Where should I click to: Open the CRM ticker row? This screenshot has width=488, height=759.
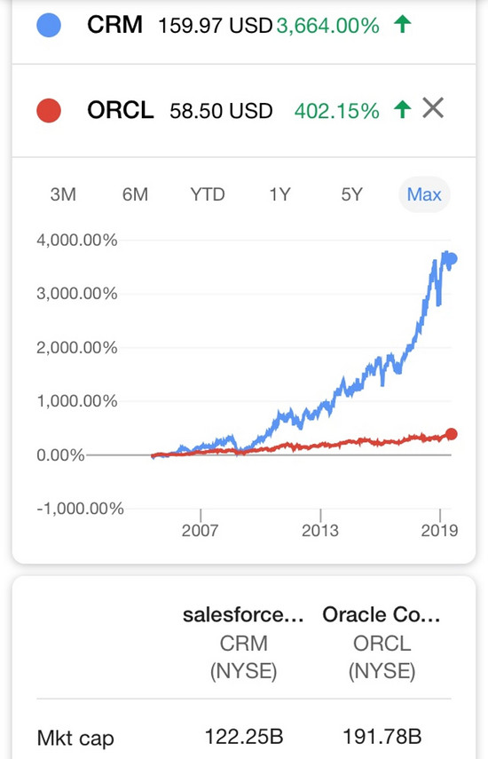click(244, 32)
